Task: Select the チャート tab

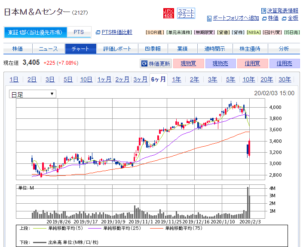Action: pyautogui.click(x=80, y=49)
